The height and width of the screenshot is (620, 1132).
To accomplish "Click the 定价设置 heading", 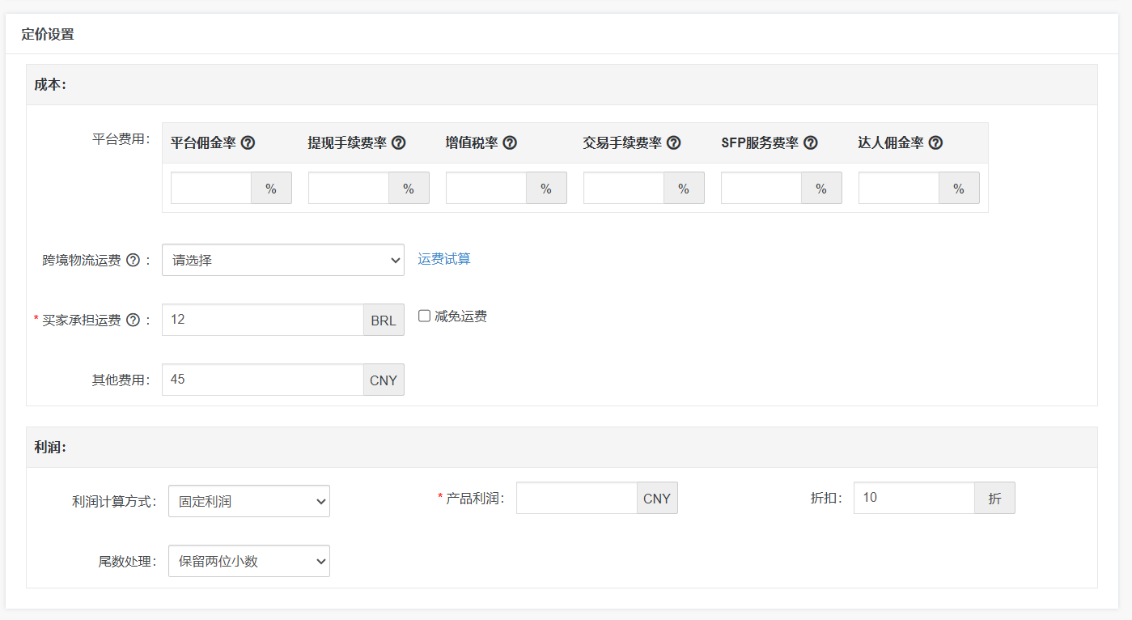I will [48, 35].
